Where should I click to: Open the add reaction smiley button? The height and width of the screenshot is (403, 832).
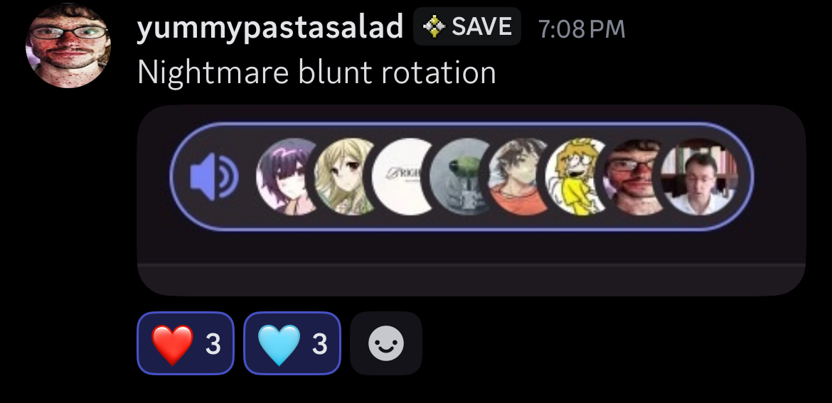point(385,343)
